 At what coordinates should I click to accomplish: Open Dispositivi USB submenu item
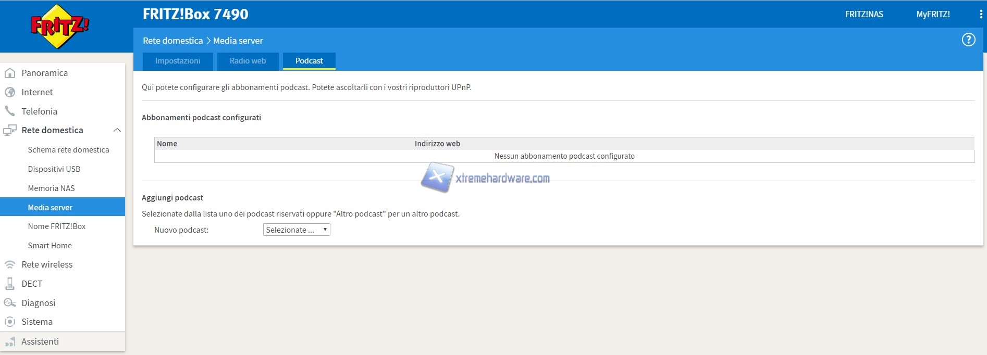click(x=54, y=169)
